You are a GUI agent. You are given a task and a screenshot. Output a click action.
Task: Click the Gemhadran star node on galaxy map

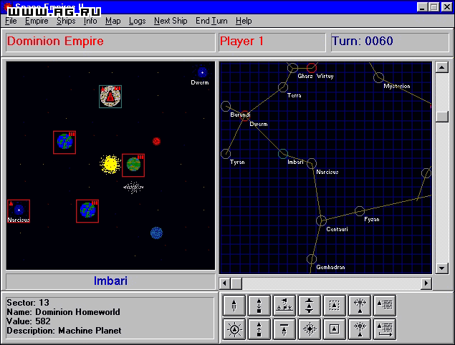coord(312,259)
